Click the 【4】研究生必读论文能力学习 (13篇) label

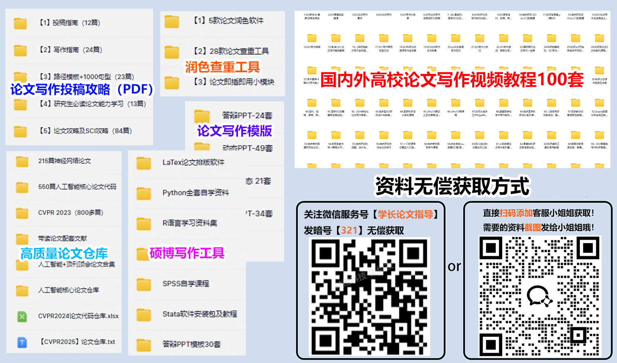click(x=92, y=104)
